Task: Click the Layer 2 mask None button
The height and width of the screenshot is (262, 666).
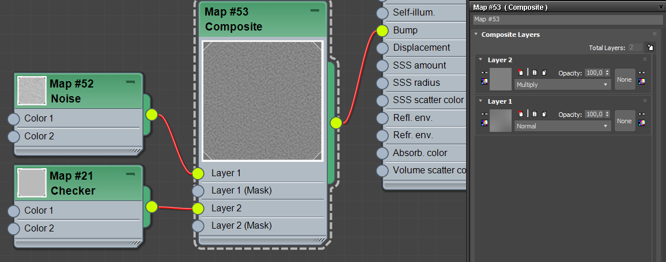Action: (x=625, y=79)
